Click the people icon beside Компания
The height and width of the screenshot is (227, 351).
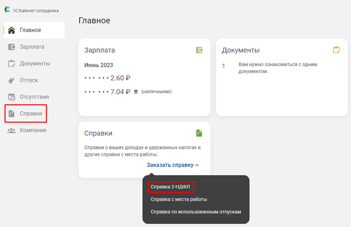pos(11,131)
